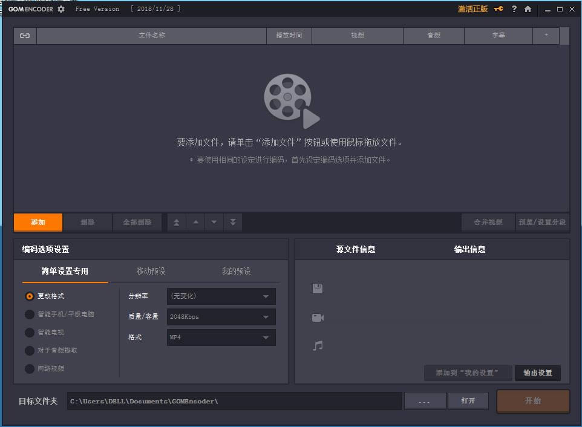Click the floppy disk file info icon

[318, 288]
